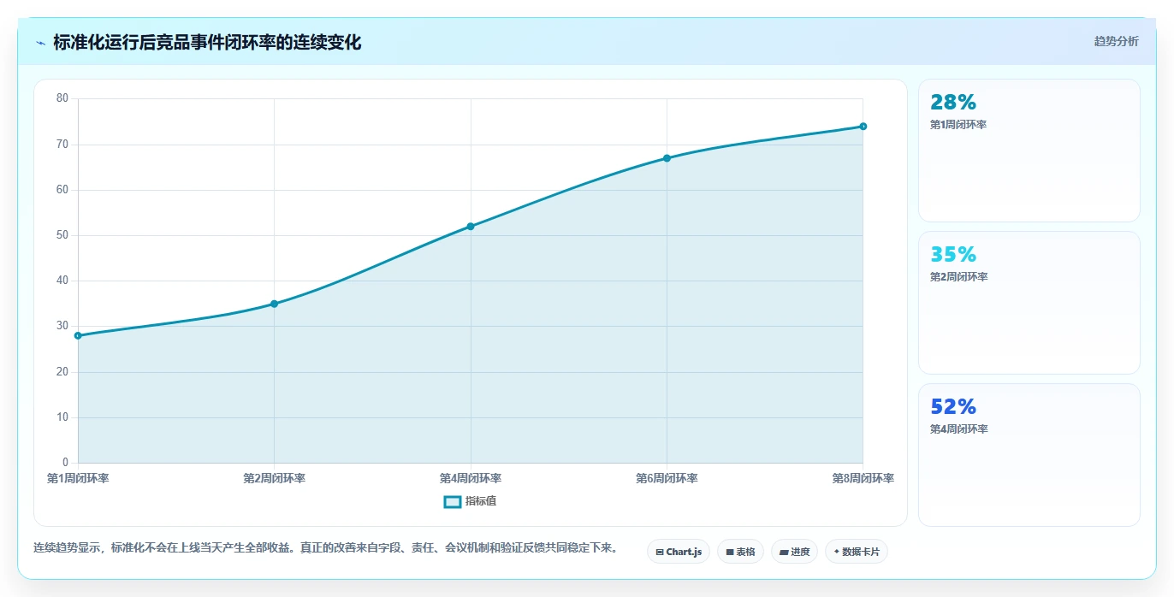Screen dimensions: 1174x597
Task: Click the 35% value text
Action: [x=953, y=255]
